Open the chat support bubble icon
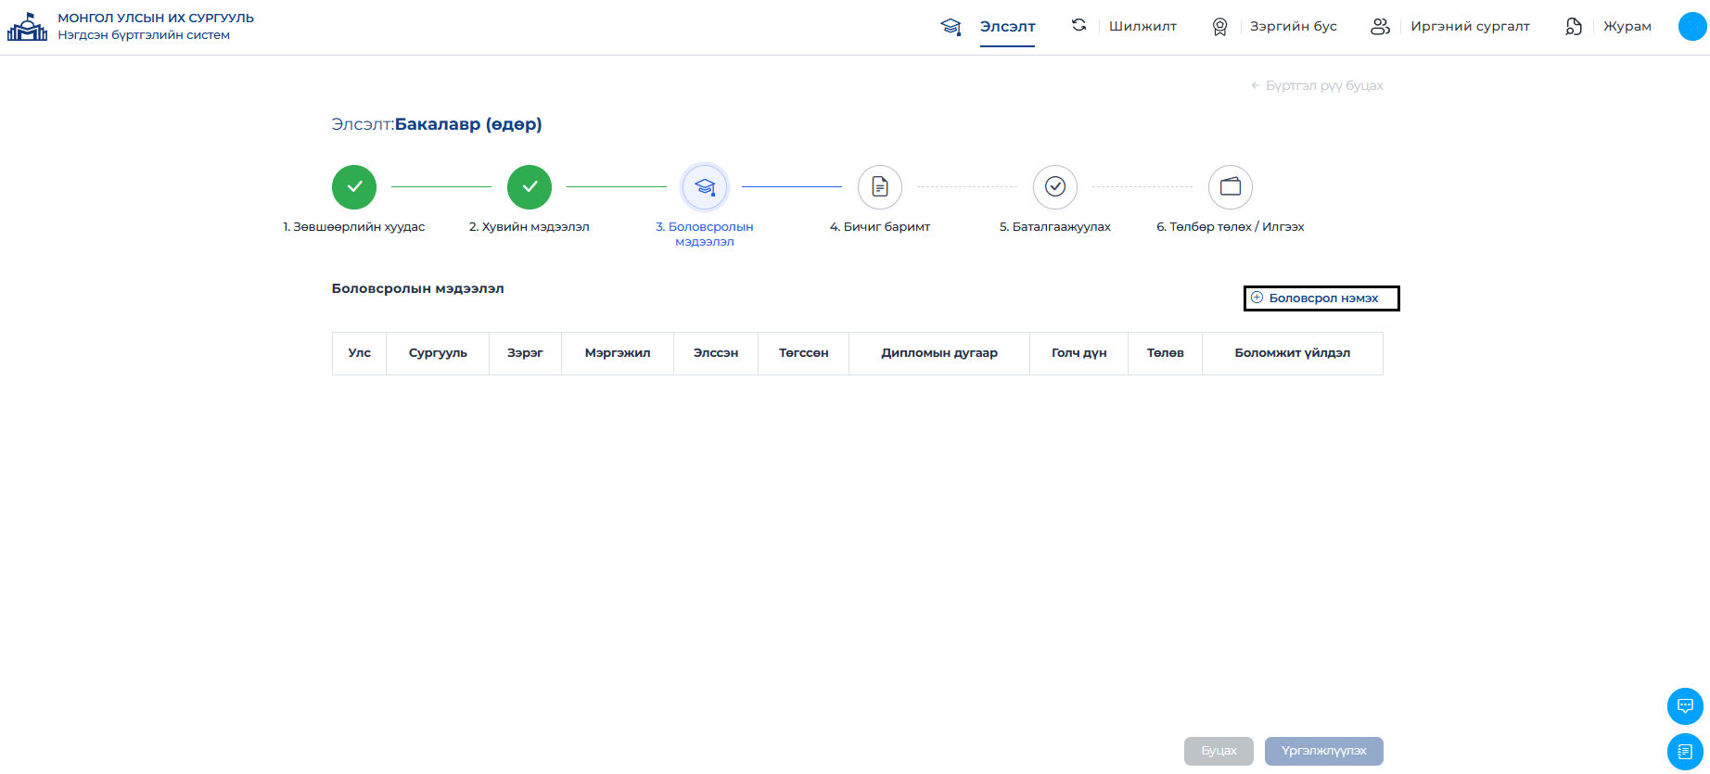Viewport: 1710px width, 774px height. (1685, 706)
